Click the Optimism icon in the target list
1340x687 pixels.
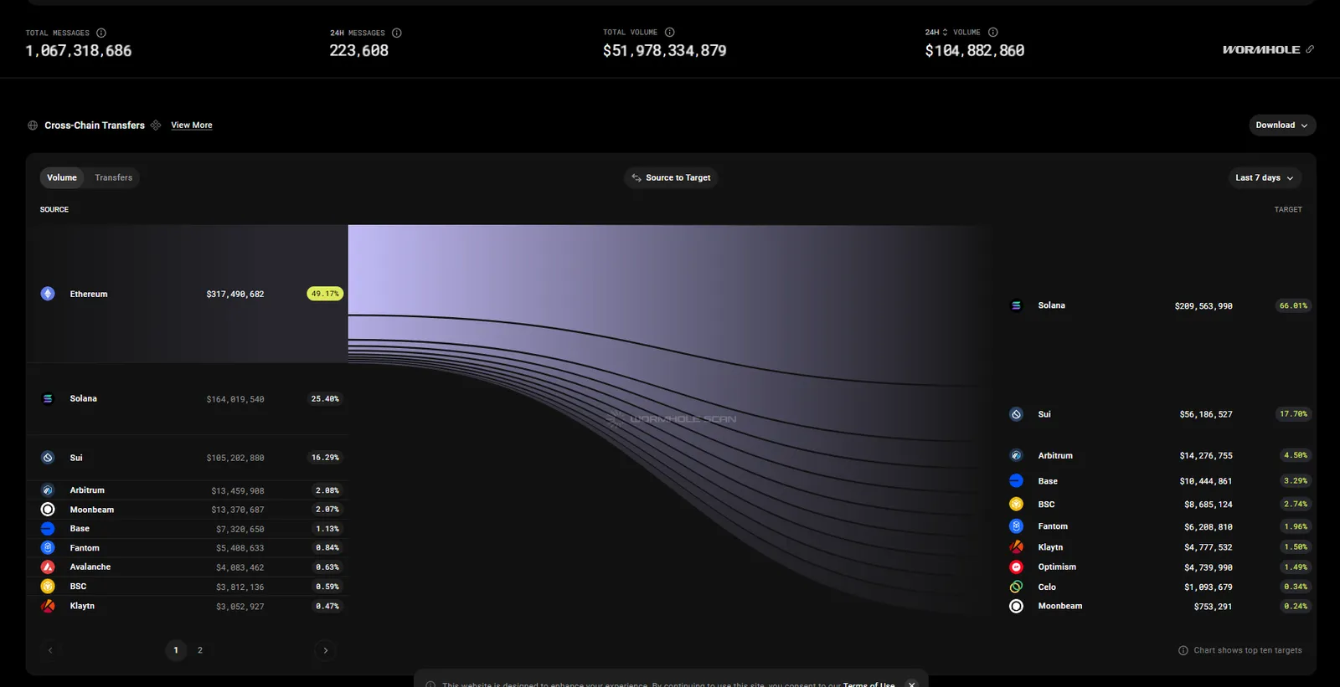[x=1016, y=567]
